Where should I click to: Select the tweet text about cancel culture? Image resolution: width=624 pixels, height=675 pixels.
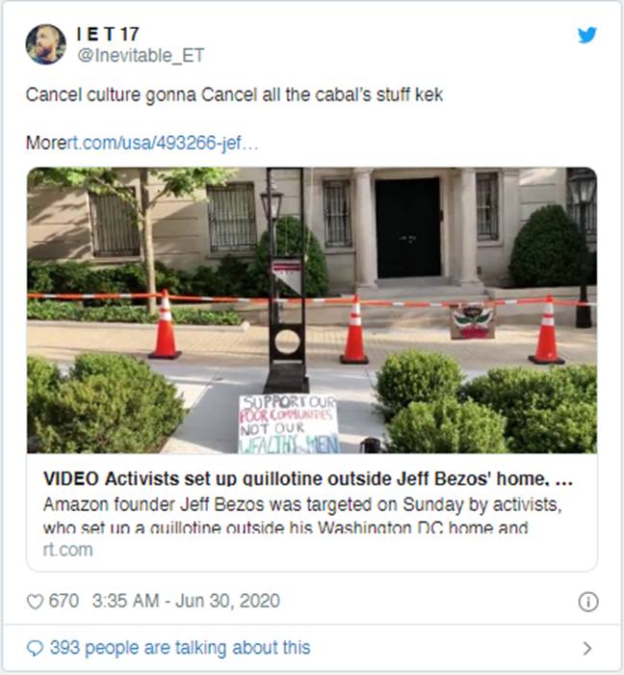pyautogui.click(x=234, y=95)
